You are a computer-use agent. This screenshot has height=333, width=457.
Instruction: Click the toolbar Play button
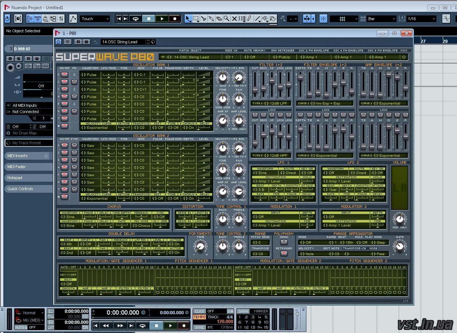(x=162, y=19)
